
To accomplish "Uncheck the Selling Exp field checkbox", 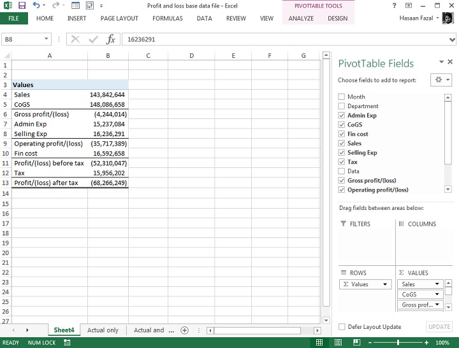I will [x=341, y=153].
